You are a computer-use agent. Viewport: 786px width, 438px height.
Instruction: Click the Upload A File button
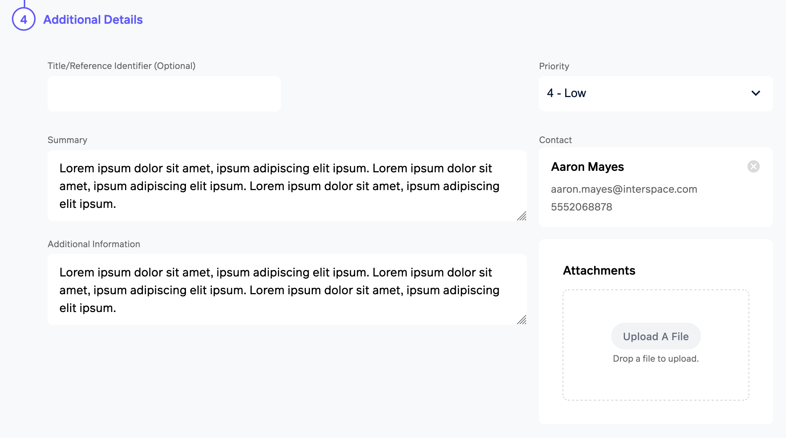coord(656,336)
